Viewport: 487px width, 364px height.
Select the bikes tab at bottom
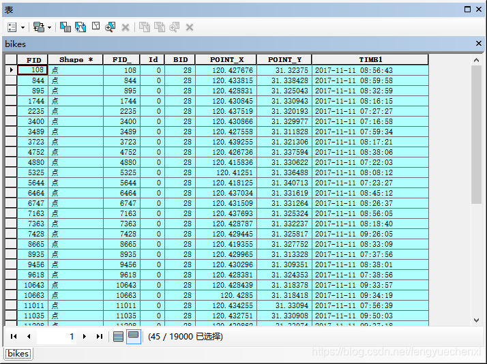[x=18, y=354]
